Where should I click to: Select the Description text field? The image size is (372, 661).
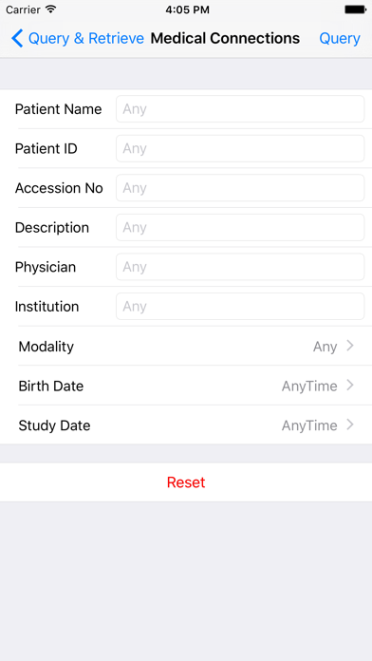[x=240, y=228]
